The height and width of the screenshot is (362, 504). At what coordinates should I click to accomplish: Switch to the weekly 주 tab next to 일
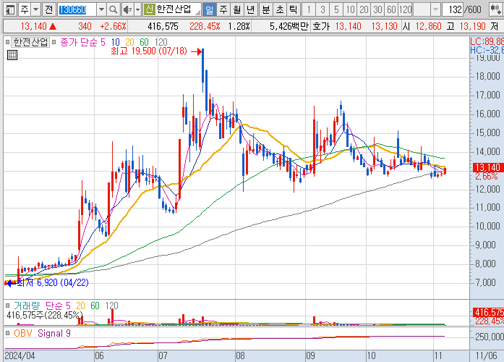pos(223,9)
